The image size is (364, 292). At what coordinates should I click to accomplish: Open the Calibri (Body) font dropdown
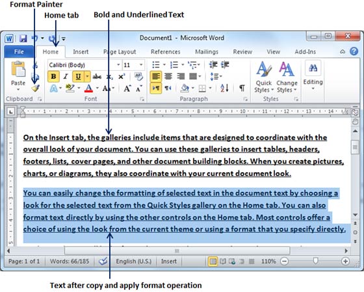pyautogui.click(x=118, y=65)
